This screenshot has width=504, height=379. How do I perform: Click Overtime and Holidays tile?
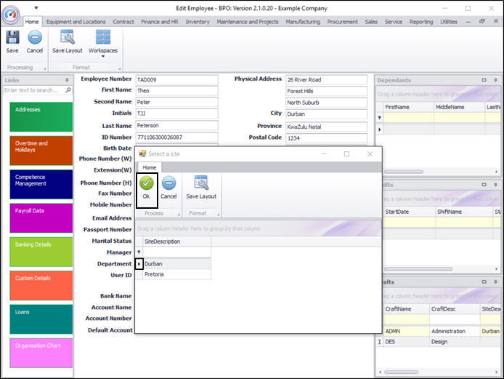tap(41, 151)
